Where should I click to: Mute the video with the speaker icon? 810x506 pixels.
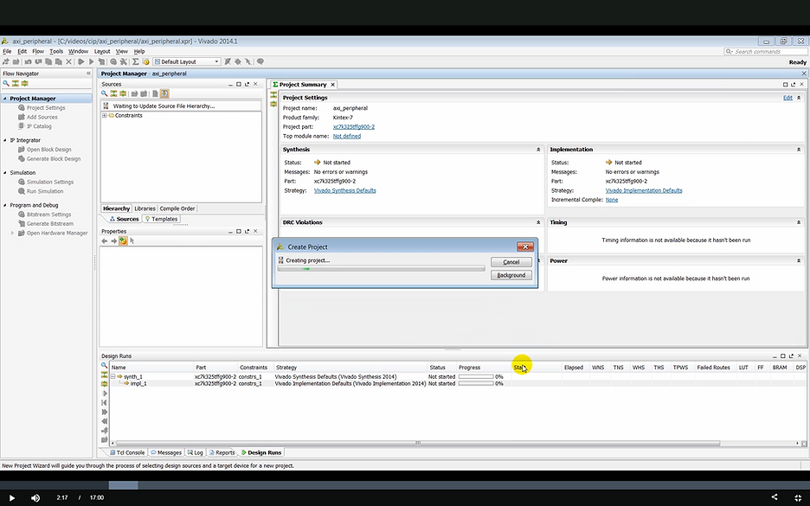click(35, 497)
